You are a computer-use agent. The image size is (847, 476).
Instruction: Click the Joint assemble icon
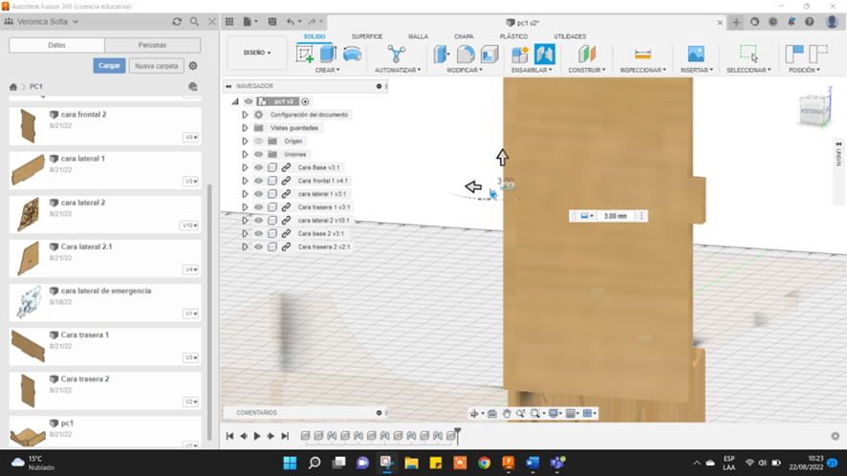coord(545,54)
